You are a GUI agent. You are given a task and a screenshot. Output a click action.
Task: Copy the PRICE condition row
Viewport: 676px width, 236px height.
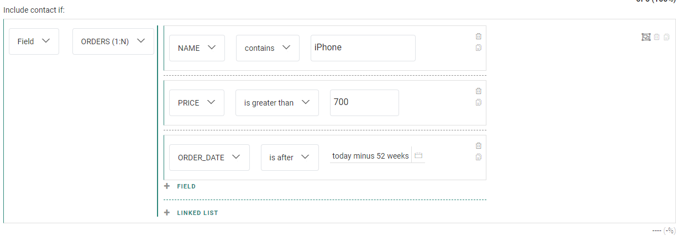pos(479,102)
